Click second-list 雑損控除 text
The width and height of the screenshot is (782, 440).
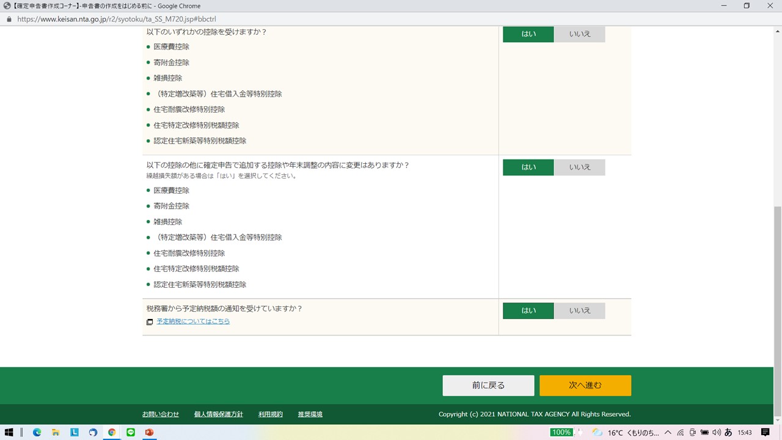[x=168, y=222]
